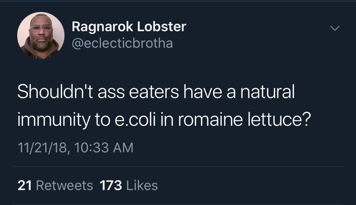The height and width of the screenshot is (205, 356).
Task: Click the time "10:33 AM" in the timestamp
Action: coord(104,148)
